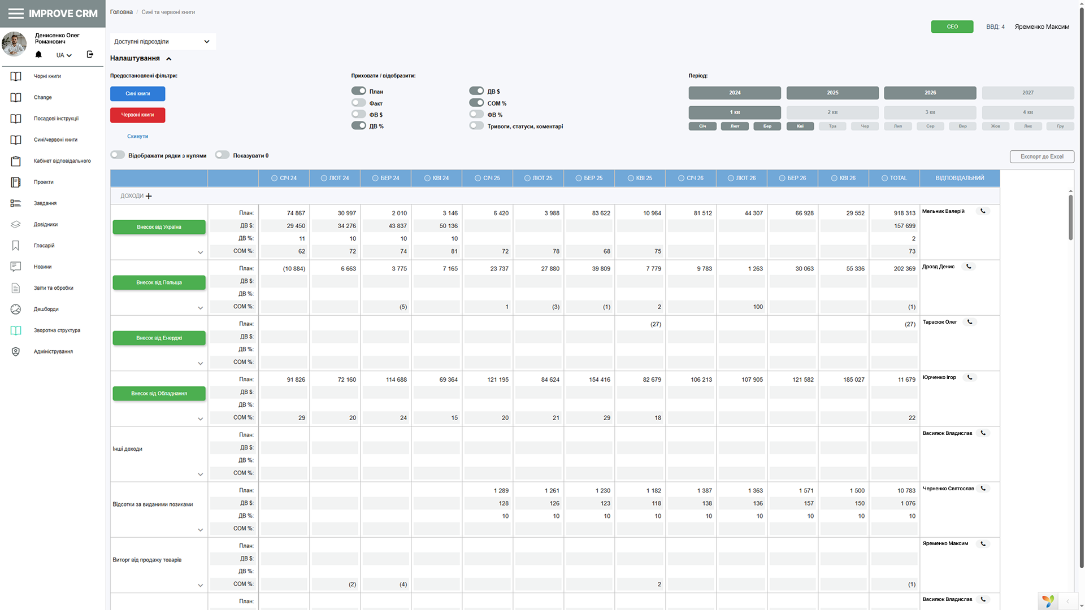Click phone icon next to Мельник Валерій
Image resolution: width=1085 pixels, height=610 pixels.
983,211
